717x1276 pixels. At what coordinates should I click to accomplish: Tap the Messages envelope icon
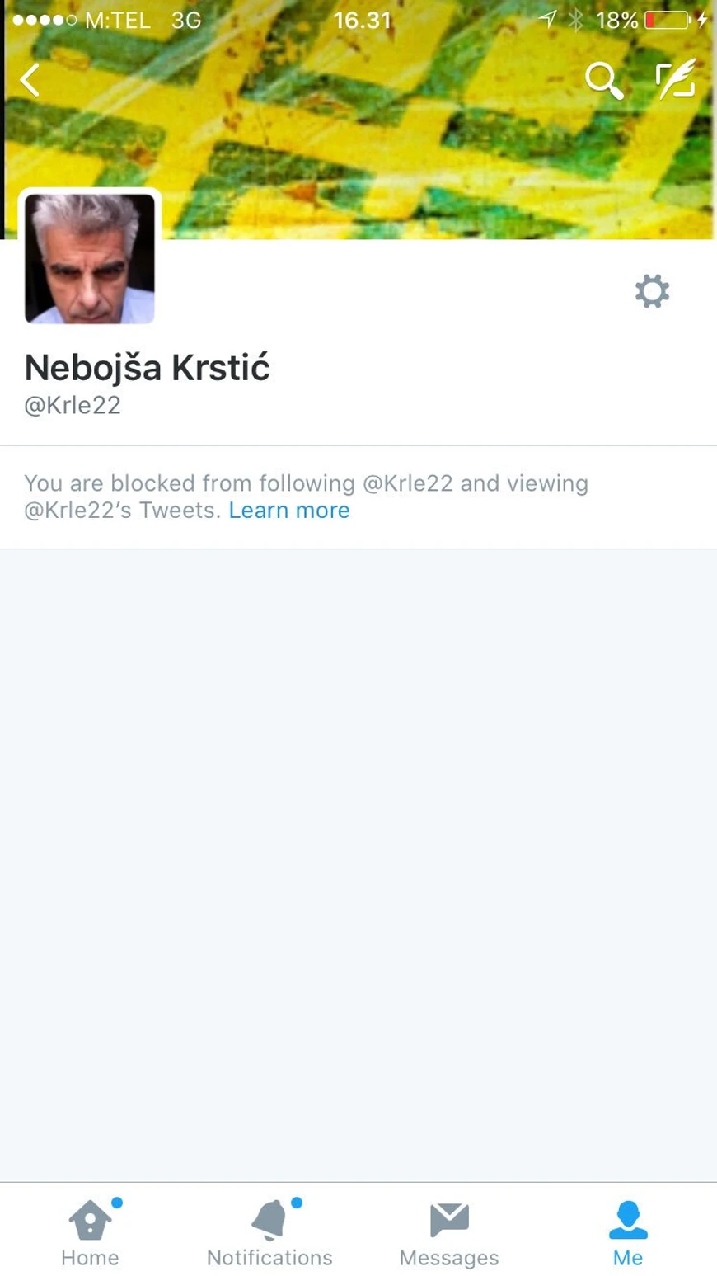click(449, 1220)
